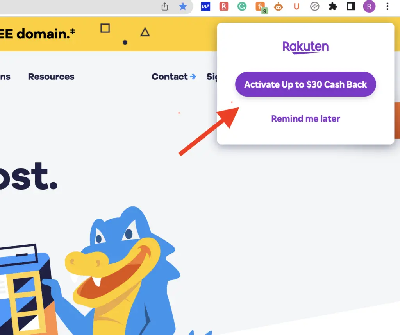The width and height of the screenshot is (400, 335).
Task: Click the Rakuten logo in popup
Action: [x=305, y=47]
